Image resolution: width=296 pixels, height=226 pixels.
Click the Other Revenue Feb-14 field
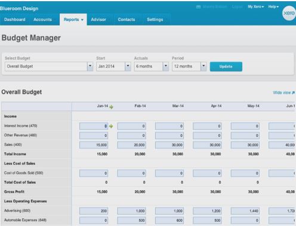tap(131, 136)
